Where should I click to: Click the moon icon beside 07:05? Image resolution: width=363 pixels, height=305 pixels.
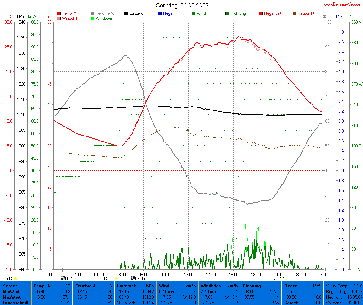(x=133, y=278)
